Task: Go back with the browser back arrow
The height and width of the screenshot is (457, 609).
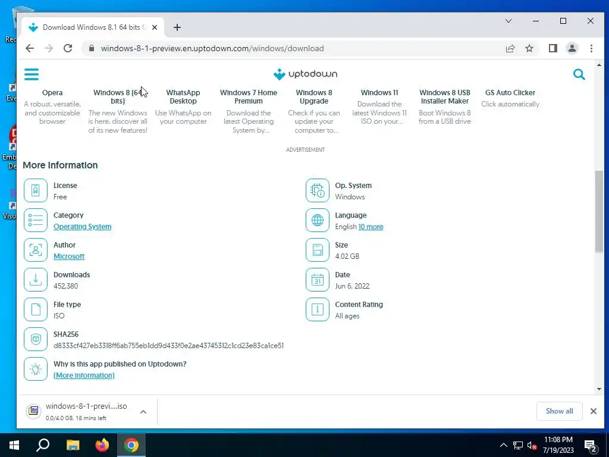Action: [30, 48]
